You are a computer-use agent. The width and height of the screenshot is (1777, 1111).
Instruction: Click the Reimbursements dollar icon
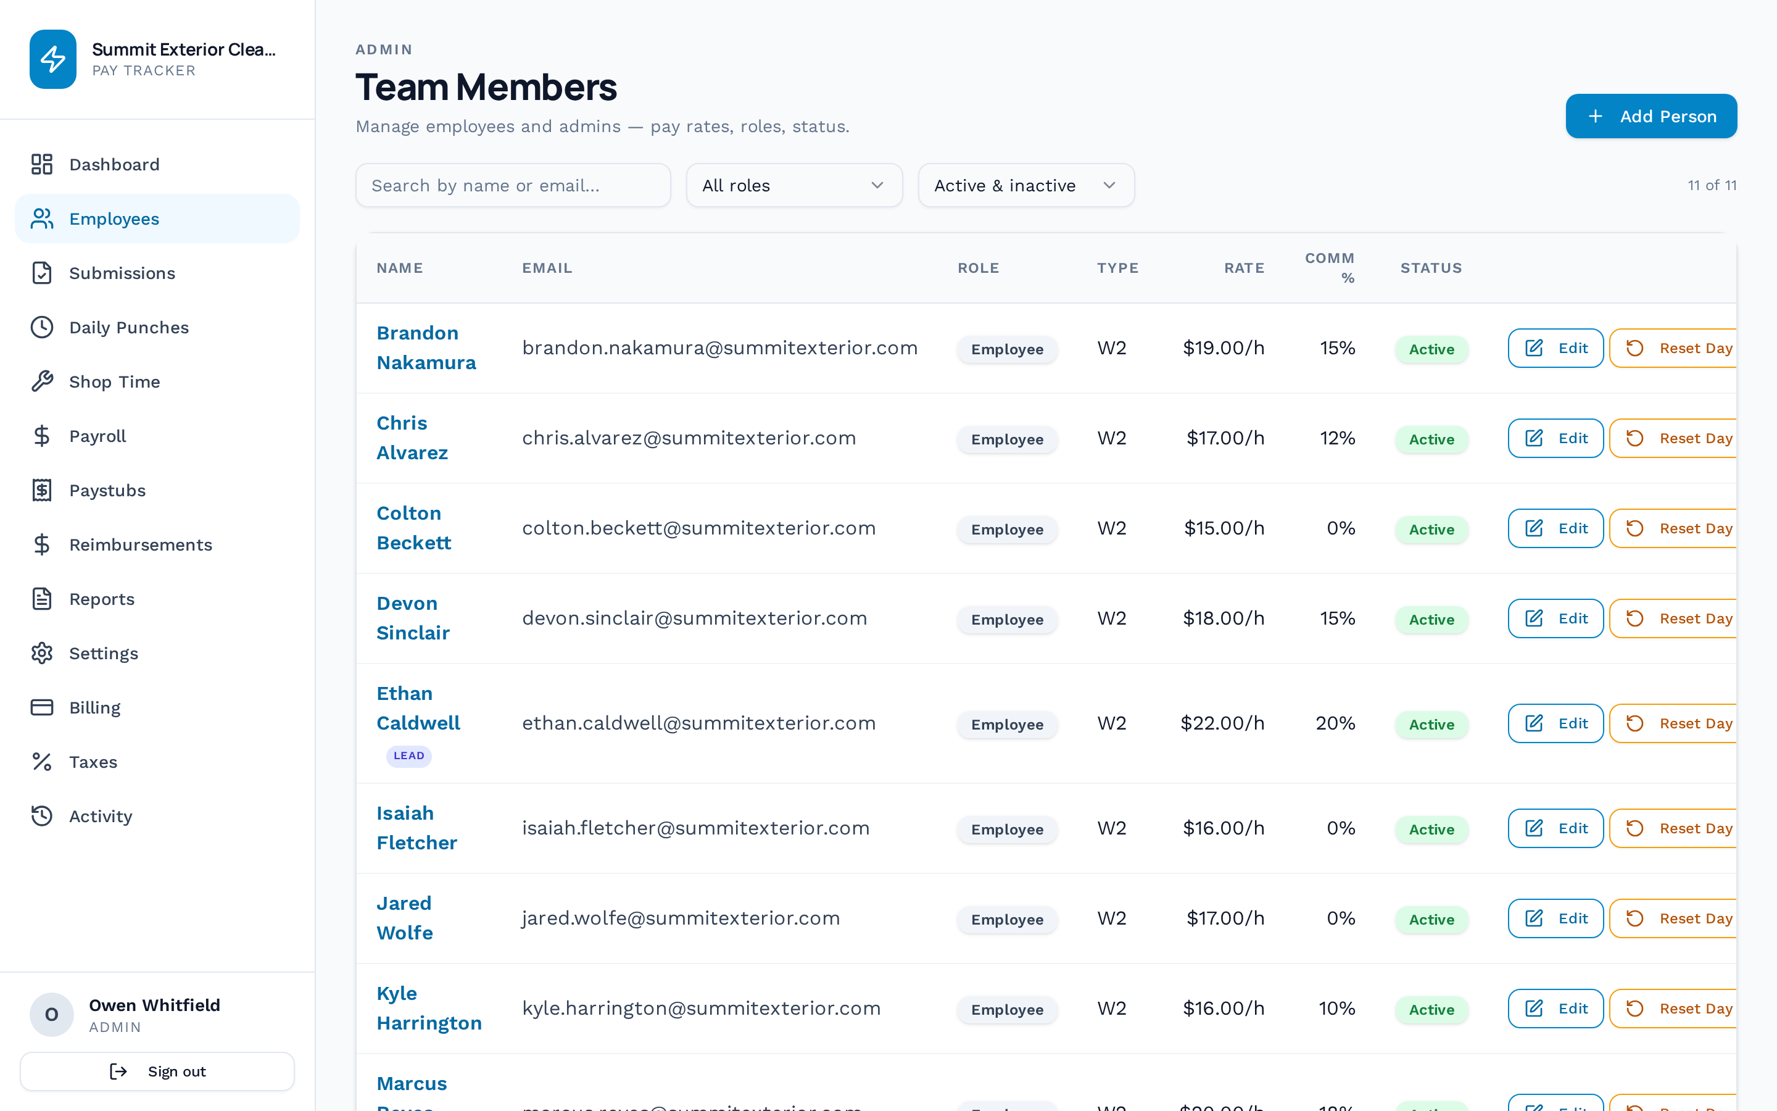point(42,544)
